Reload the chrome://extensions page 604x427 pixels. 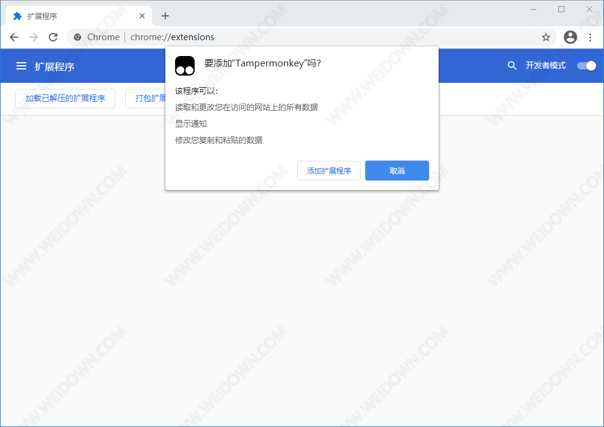tap(53, 37)
